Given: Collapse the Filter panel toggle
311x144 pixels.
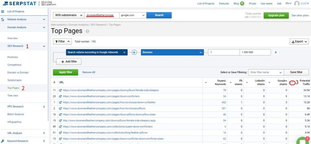Looking at the screenshot, I should (62, 42).
